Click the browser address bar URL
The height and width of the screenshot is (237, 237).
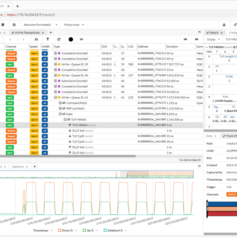click(x=31, y=15)
